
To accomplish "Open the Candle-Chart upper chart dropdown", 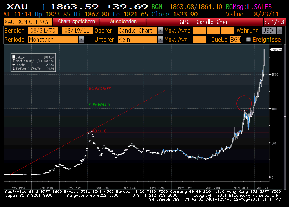I will 160,30.
